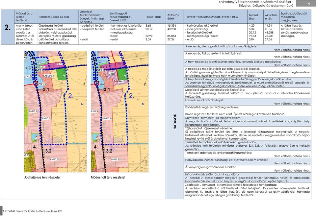Click the page number 6 box
Image resolution: width=316 pixels, height=216 pixels.
click(306, 3)
